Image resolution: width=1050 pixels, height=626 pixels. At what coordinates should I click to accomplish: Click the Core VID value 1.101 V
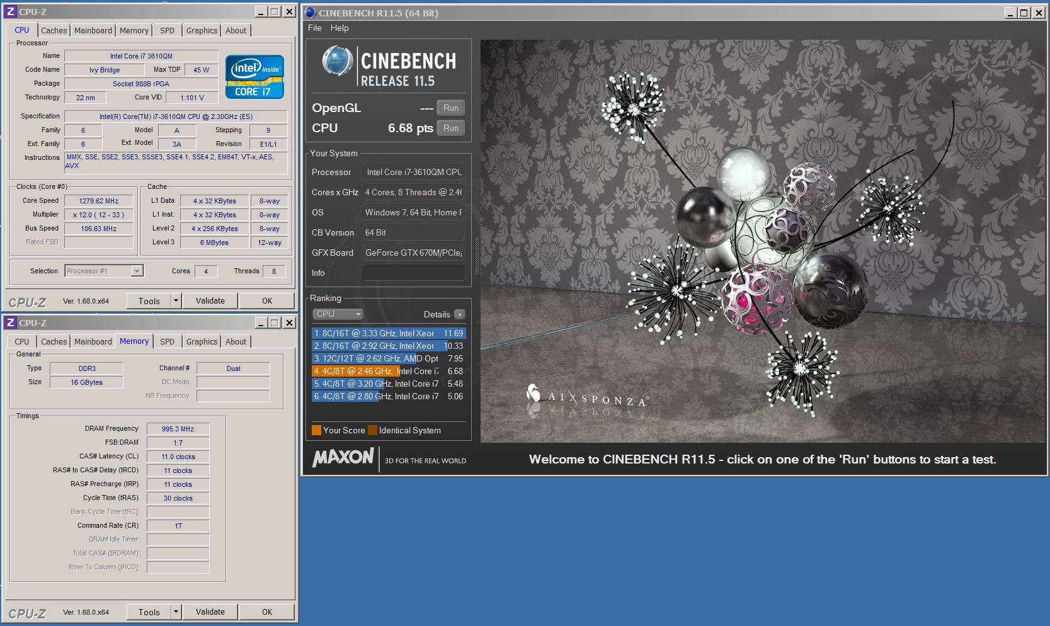coord(192,98)
